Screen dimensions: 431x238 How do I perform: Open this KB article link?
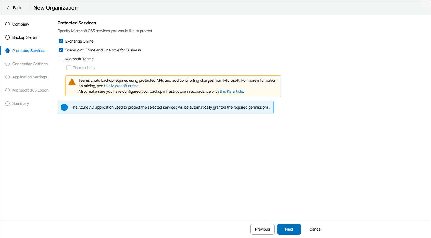coord(231,91)
